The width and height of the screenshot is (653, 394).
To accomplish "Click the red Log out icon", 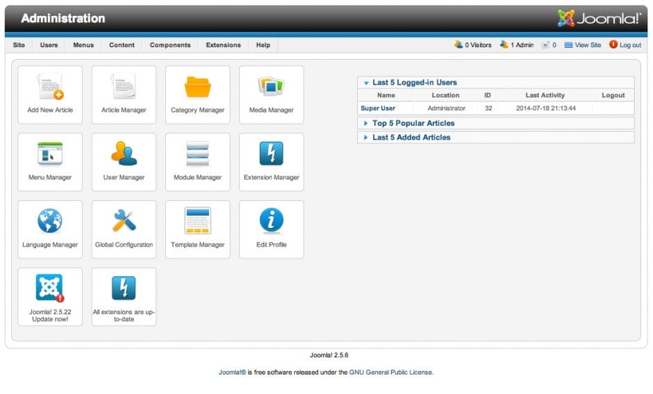I will pos(613,44).
